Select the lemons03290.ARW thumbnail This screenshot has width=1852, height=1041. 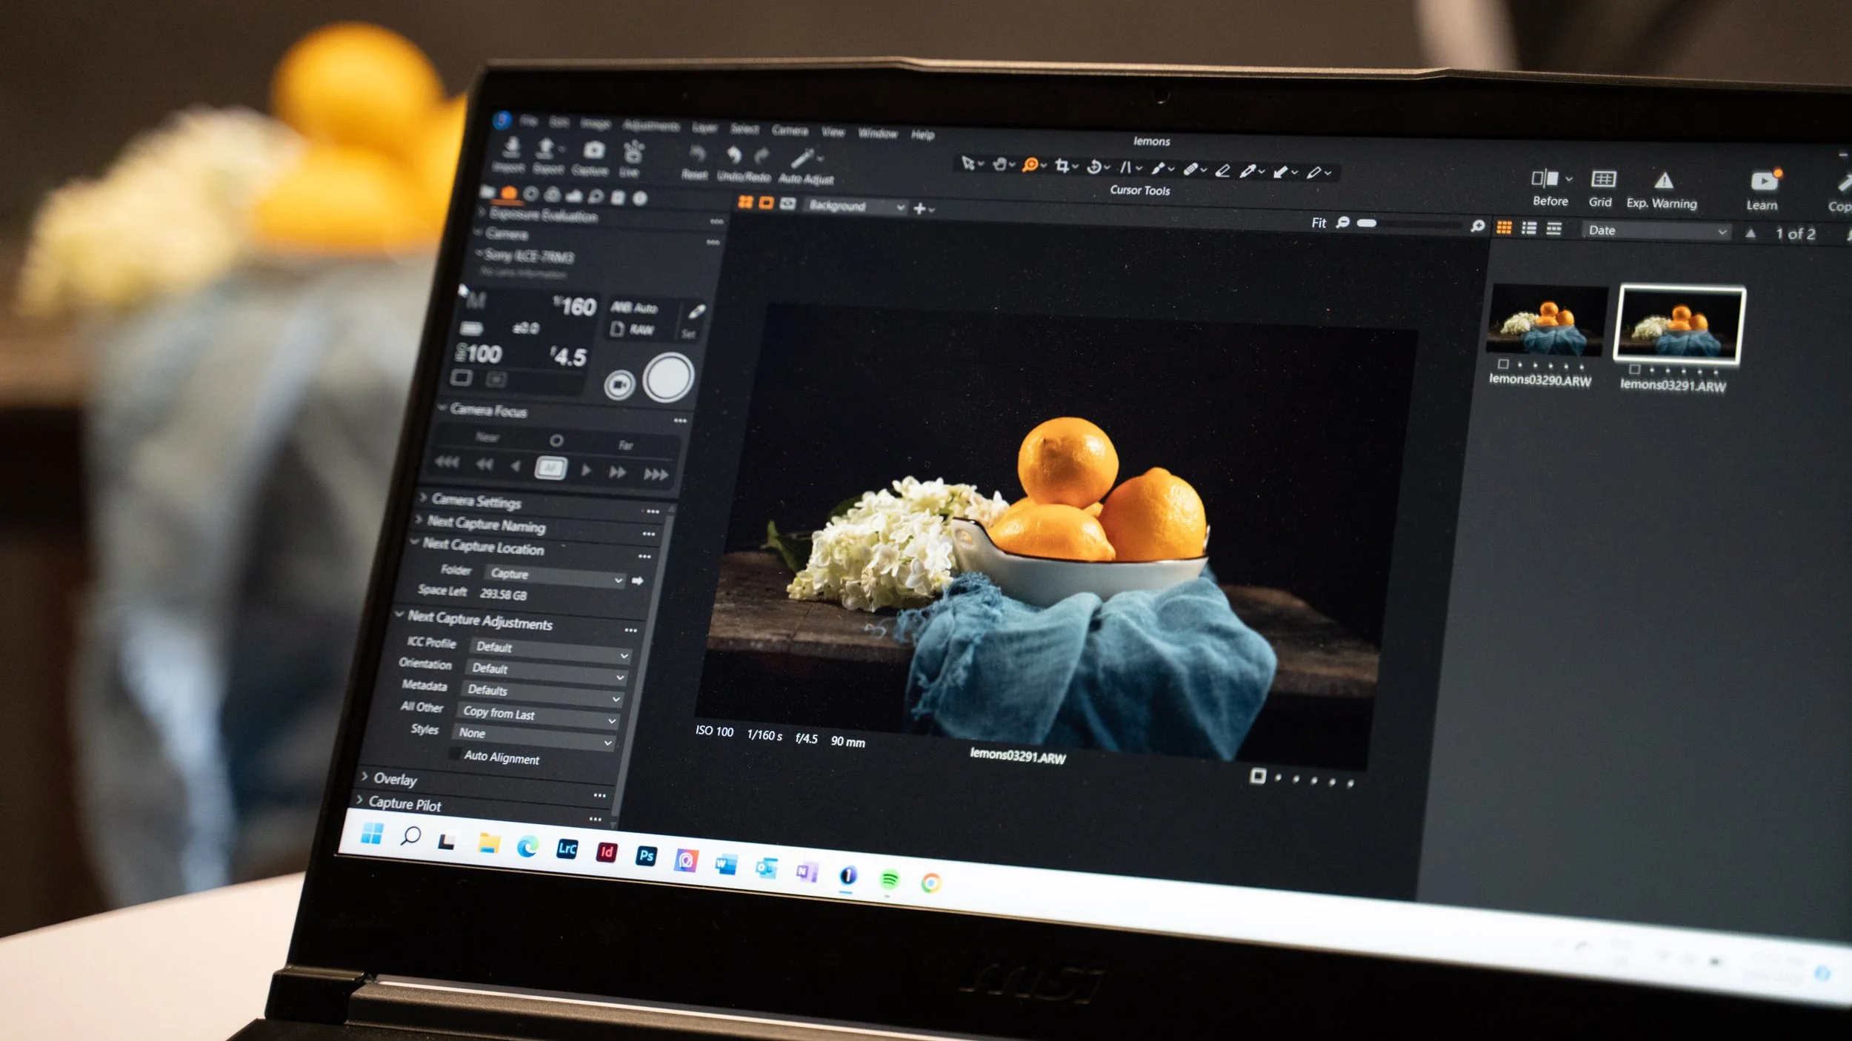pyautogui.click(x=1548, y=321)
